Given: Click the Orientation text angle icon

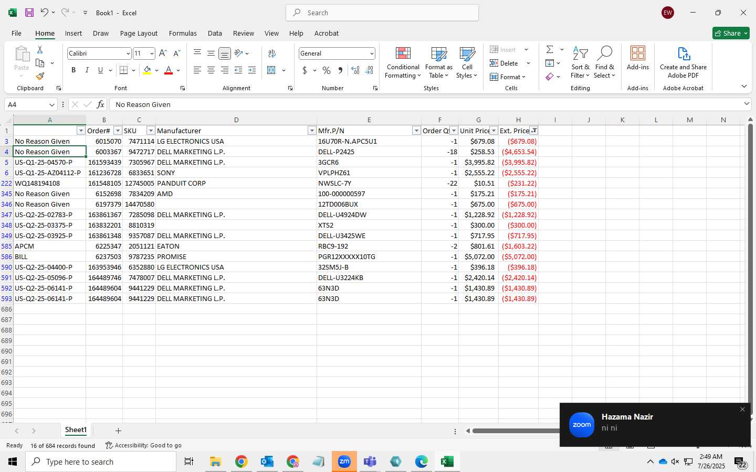Looking at the screenshot, I should click(239, 53).
